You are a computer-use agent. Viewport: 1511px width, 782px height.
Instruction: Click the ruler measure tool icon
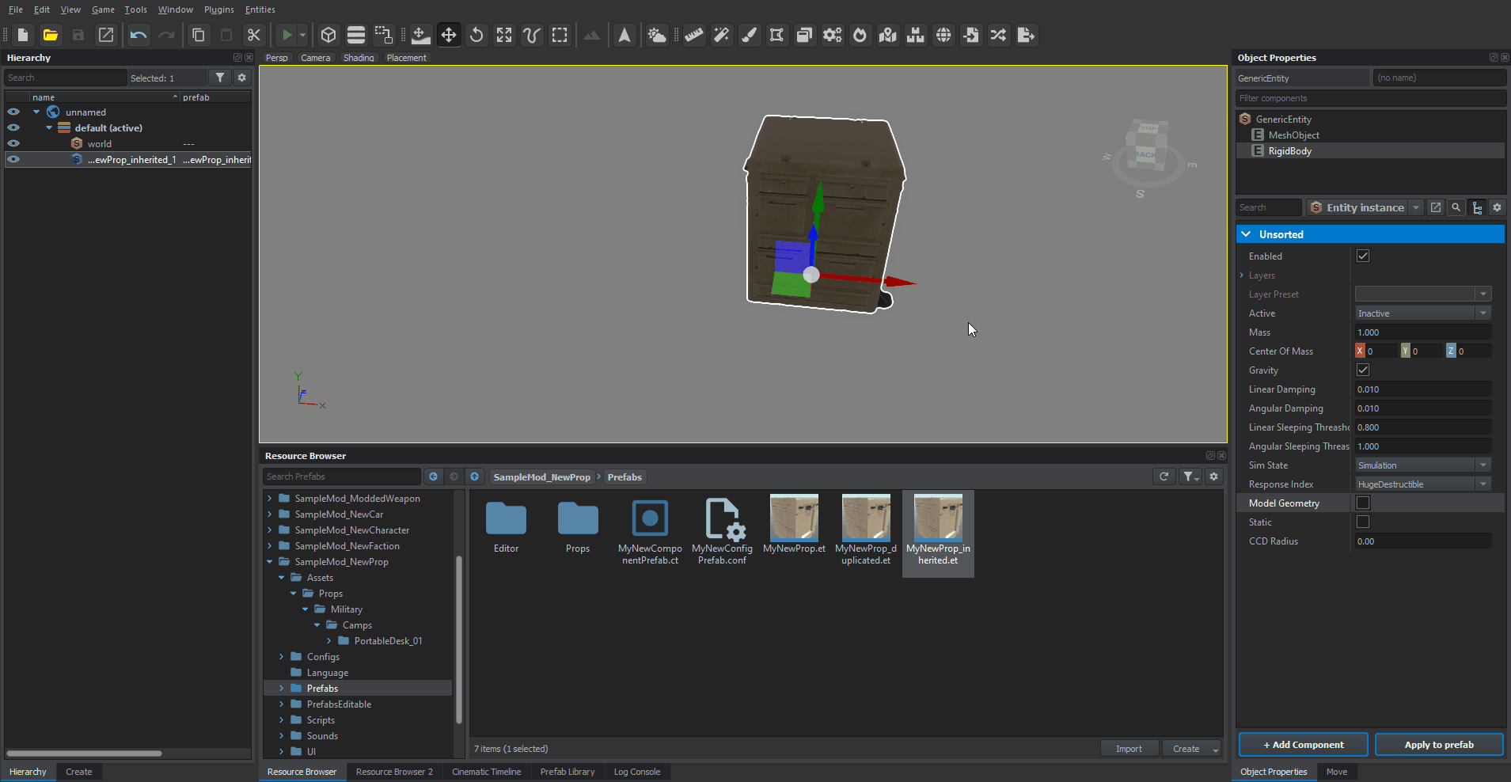pyautogui.click(x=694, y=35)
